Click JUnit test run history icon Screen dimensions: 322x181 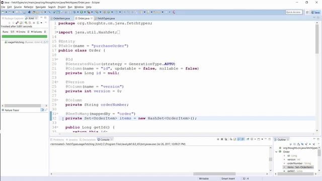[x=38, y=23]
